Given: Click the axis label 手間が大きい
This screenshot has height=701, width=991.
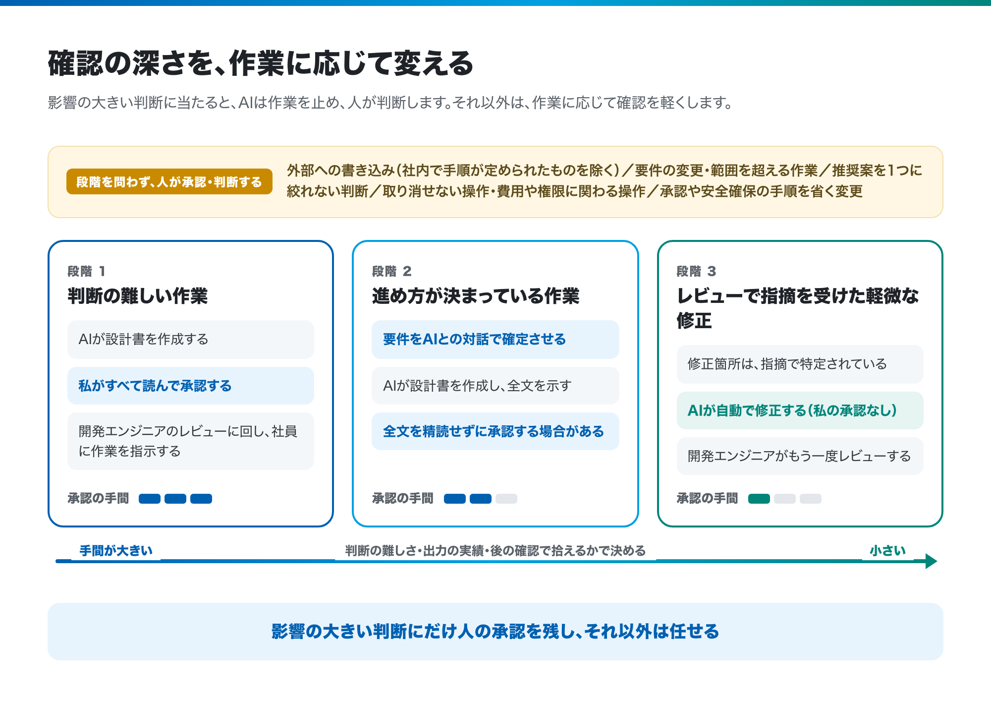Looking at the screenshot, I should (116, 551).
